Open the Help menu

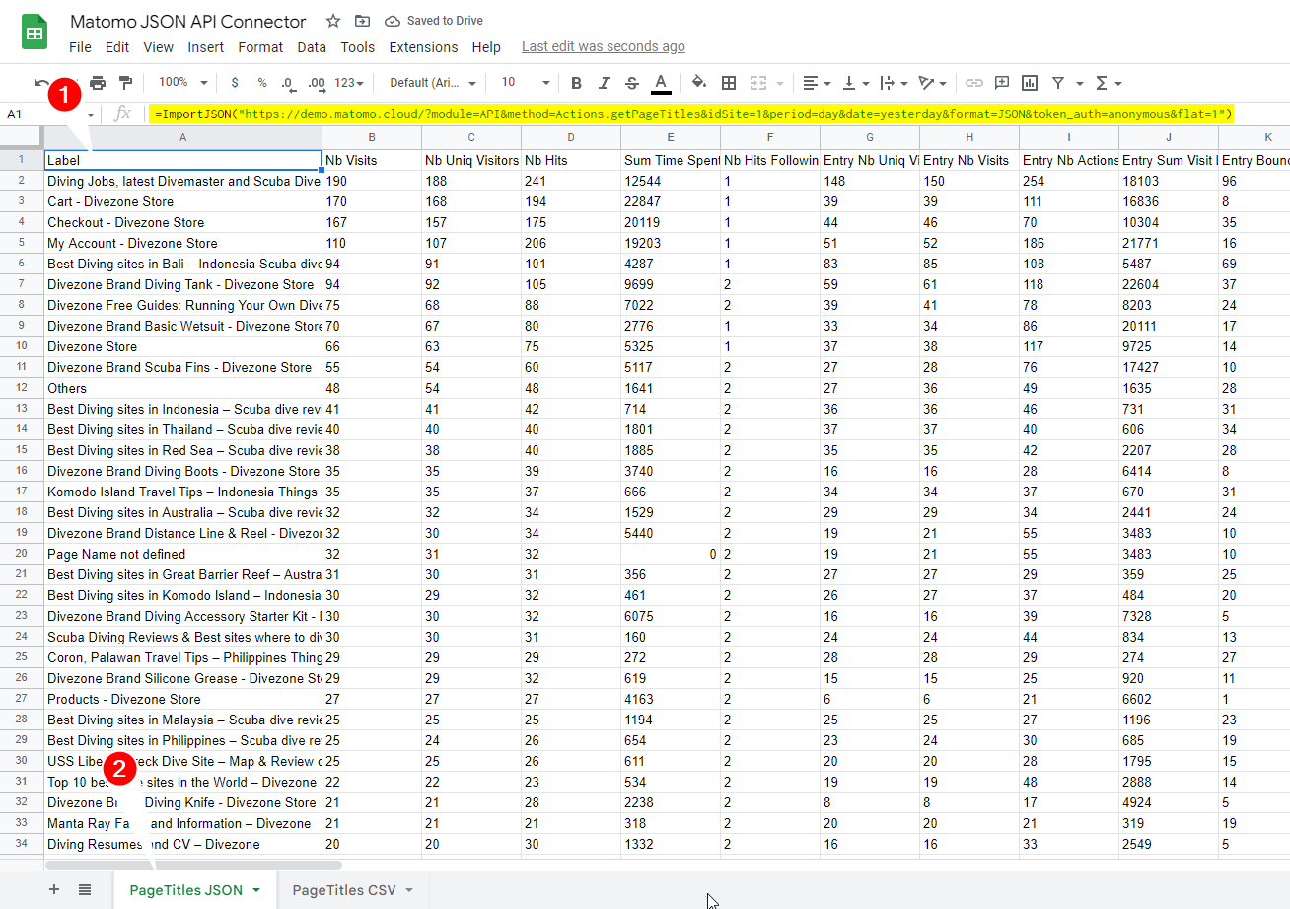(486, 47)
